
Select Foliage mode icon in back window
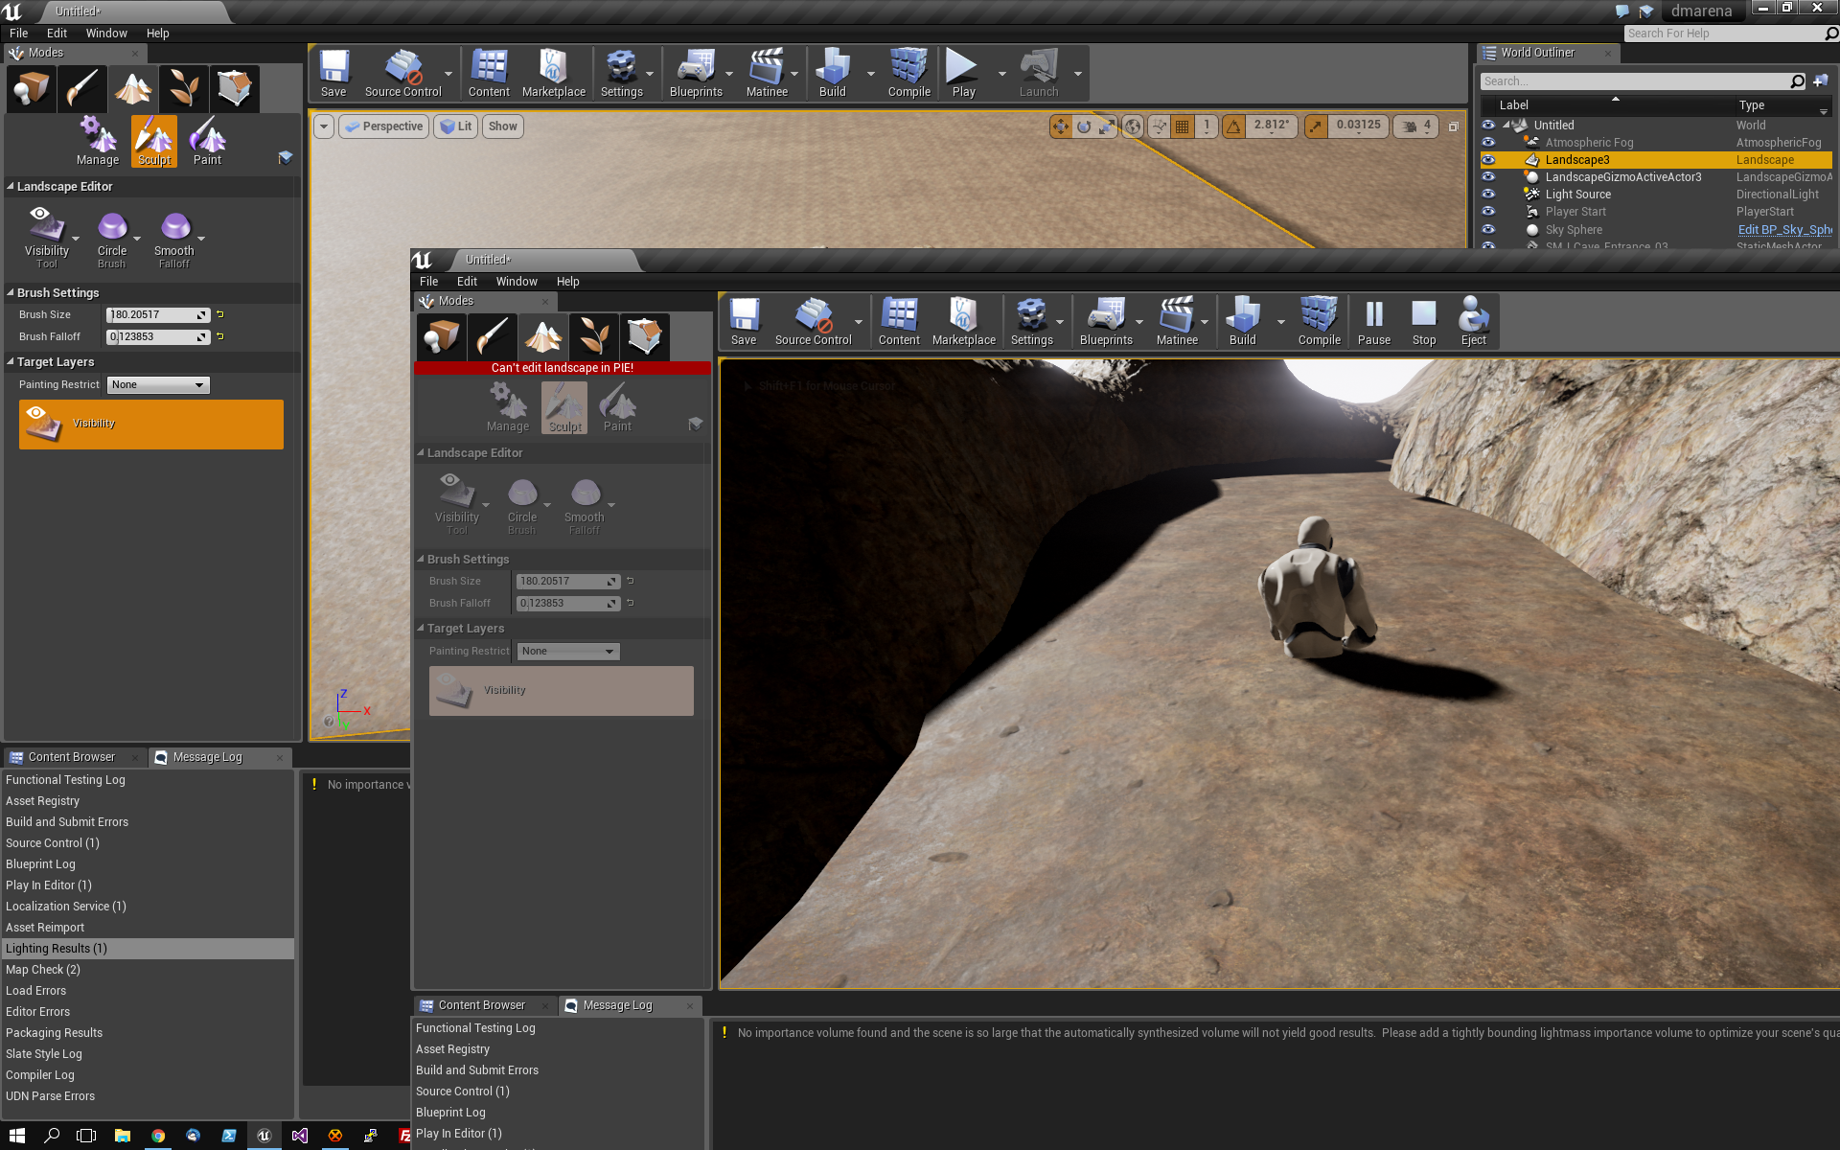click(183, 89)
